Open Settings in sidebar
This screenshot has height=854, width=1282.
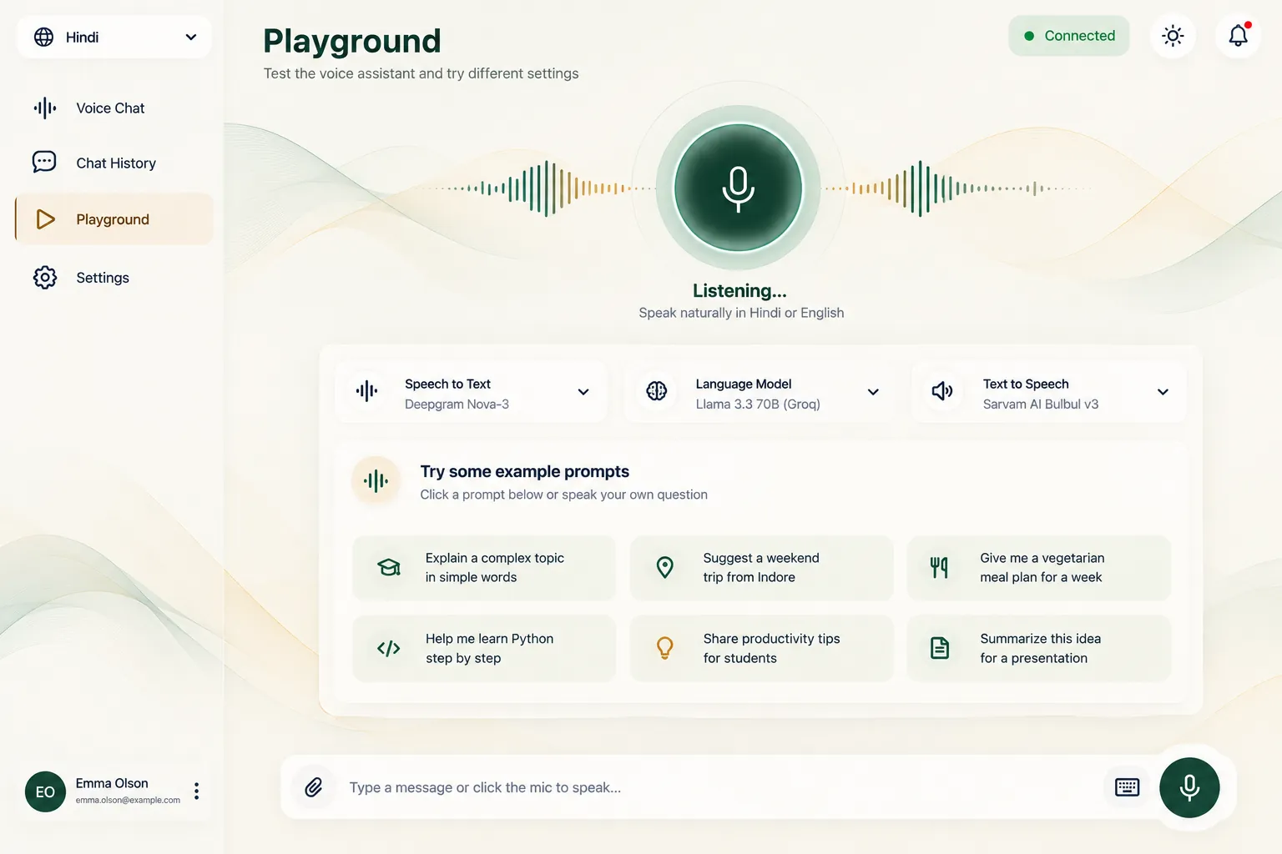pyautogui.click(x=114, y=278)
